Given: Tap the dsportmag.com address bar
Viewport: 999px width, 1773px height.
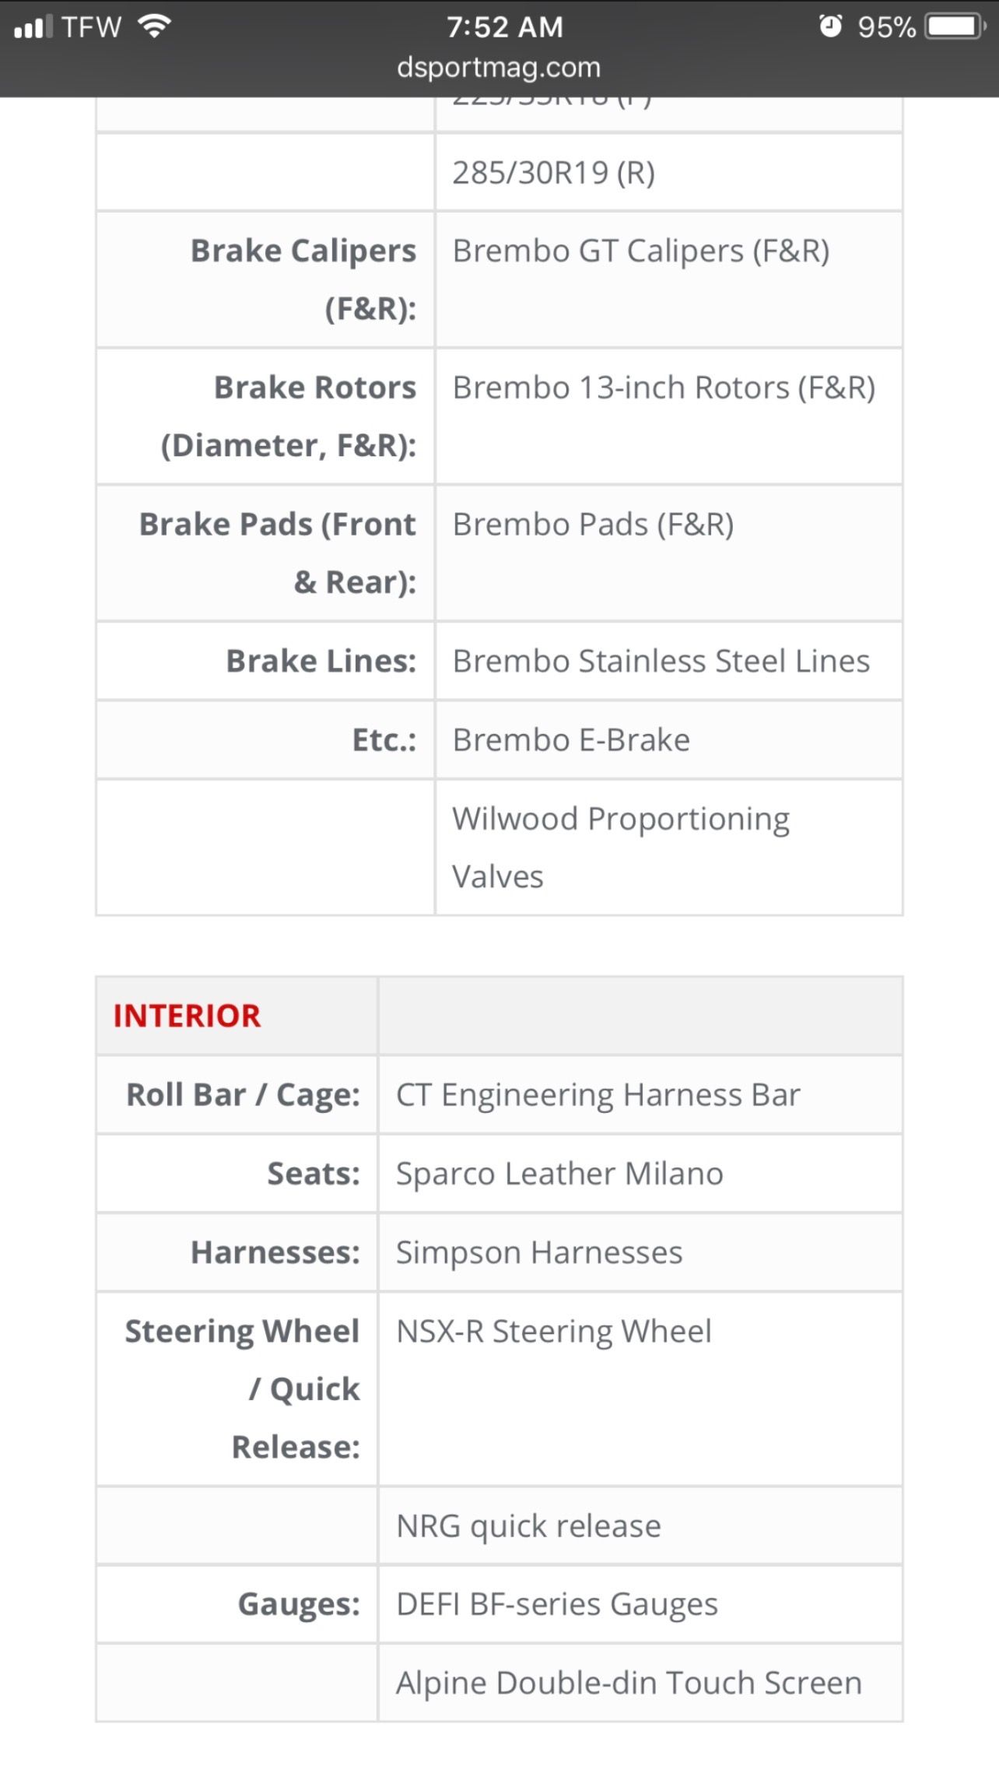Looking at the screenshot, I should (x=499, y=68).
